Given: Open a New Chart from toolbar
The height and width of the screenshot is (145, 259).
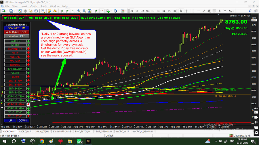Looking at the screenshot, I should [3, 11].
